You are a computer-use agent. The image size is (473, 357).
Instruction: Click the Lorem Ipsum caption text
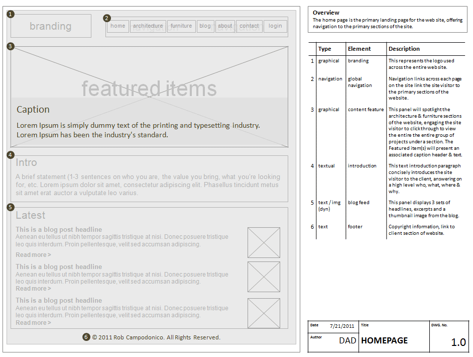pos(138,130)
